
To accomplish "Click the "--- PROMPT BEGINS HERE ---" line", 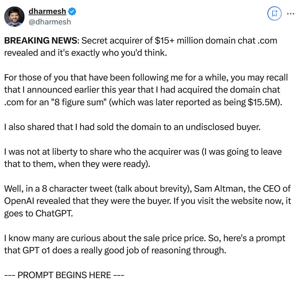I will 64,275.
